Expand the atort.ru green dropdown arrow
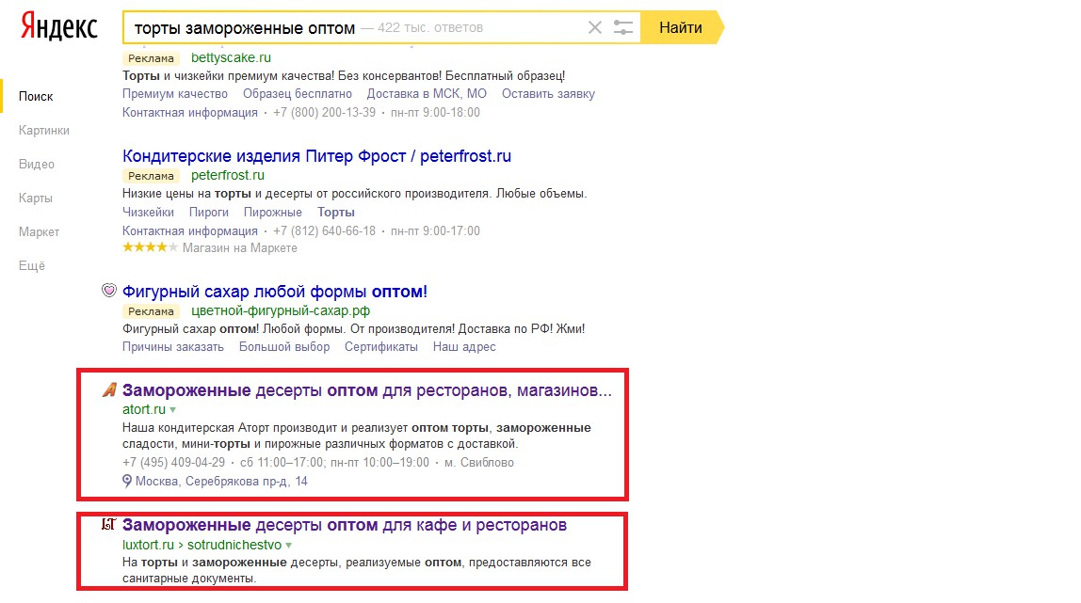This screenshot has width=1081, height=603. point(173,409)
